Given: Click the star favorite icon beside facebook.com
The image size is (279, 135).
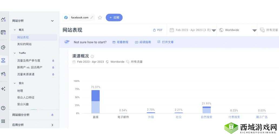Looking at the screenshot, I should tap(100, 18).
